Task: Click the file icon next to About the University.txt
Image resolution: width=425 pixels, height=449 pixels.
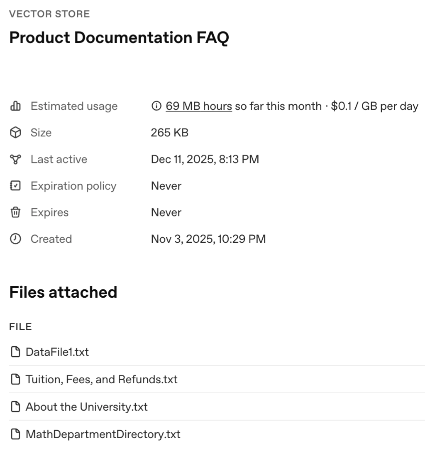Action: coord(15,407)
